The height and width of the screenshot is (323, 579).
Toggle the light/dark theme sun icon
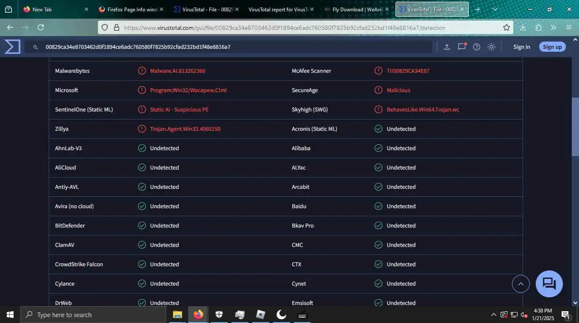point(491,47)
